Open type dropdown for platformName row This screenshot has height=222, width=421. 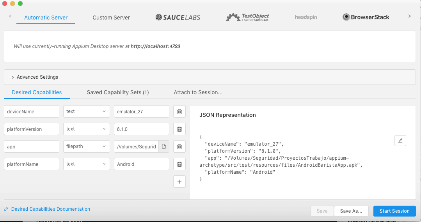[x=87, y=164]
